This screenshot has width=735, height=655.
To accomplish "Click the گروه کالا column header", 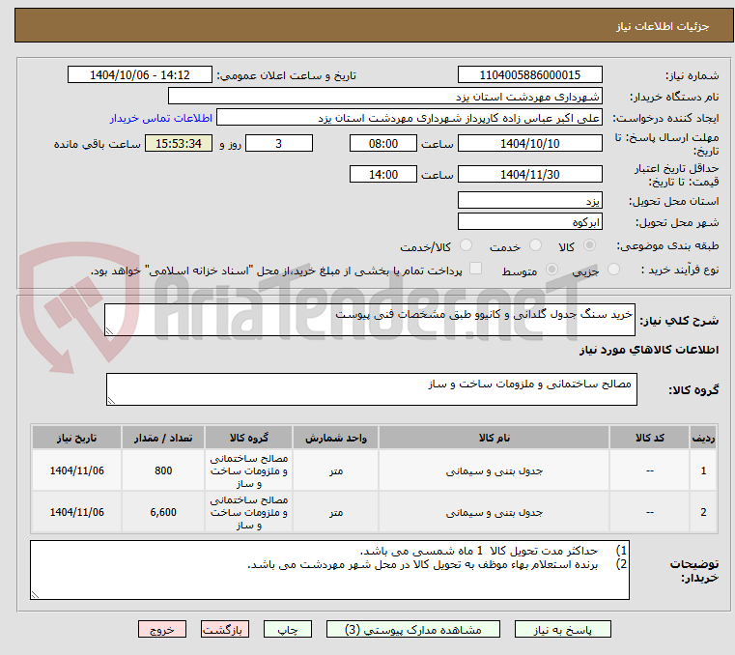I will (249, 438).
